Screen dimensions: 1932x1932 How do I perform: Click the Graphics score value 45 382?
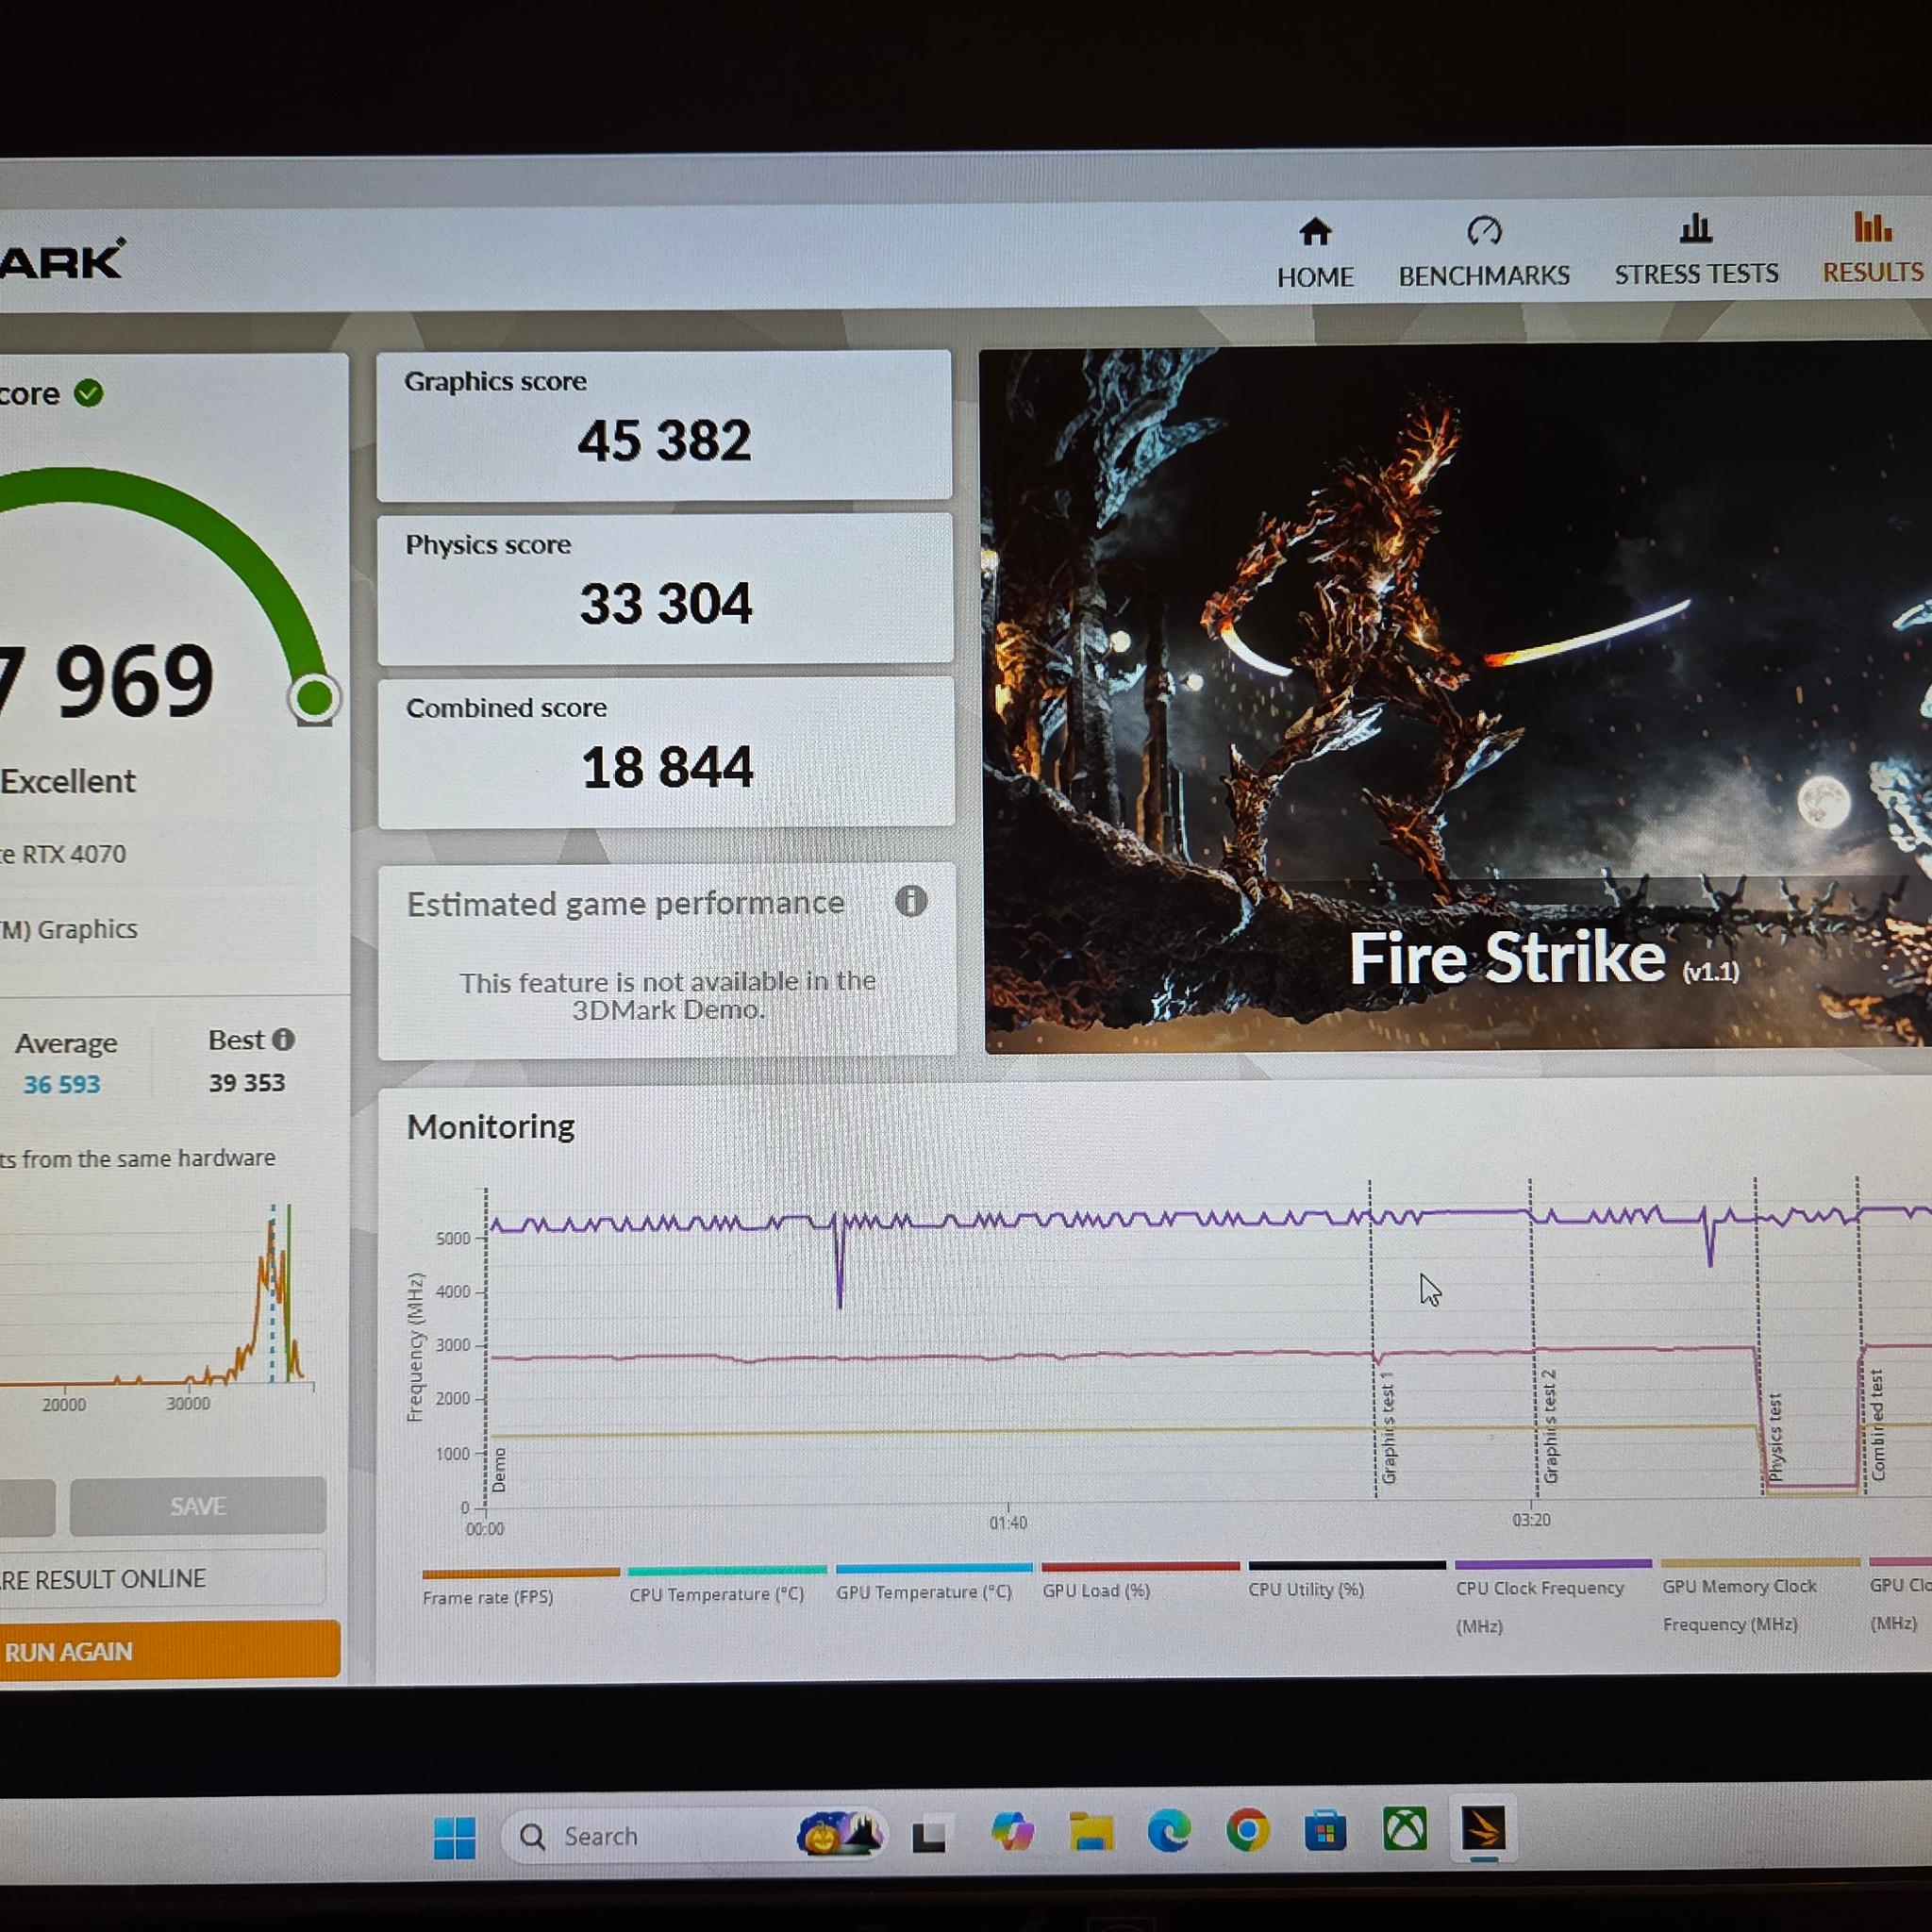[664, 440]
